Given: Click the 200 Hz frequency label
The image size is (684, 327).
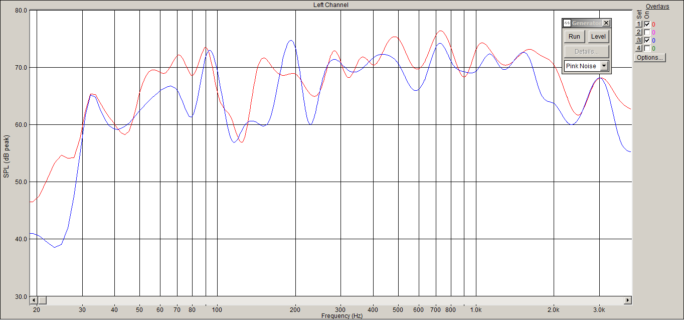Looking at the screenshot, I should tap(295, 310).
